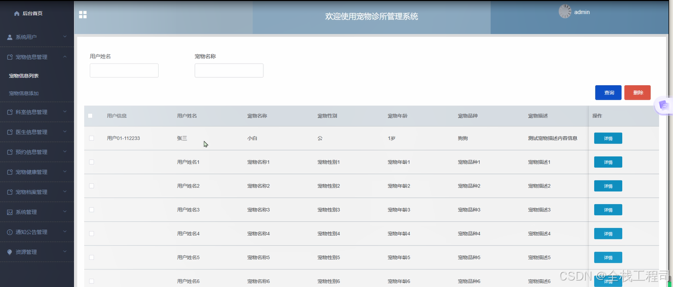
Task: Collapse the 宠物信息管理 menu chevron
Action: coord(65,57)
